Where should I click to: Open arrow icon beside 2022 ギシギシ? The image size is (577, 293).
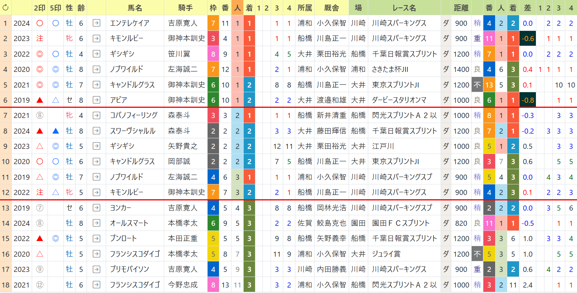(96, 54)
